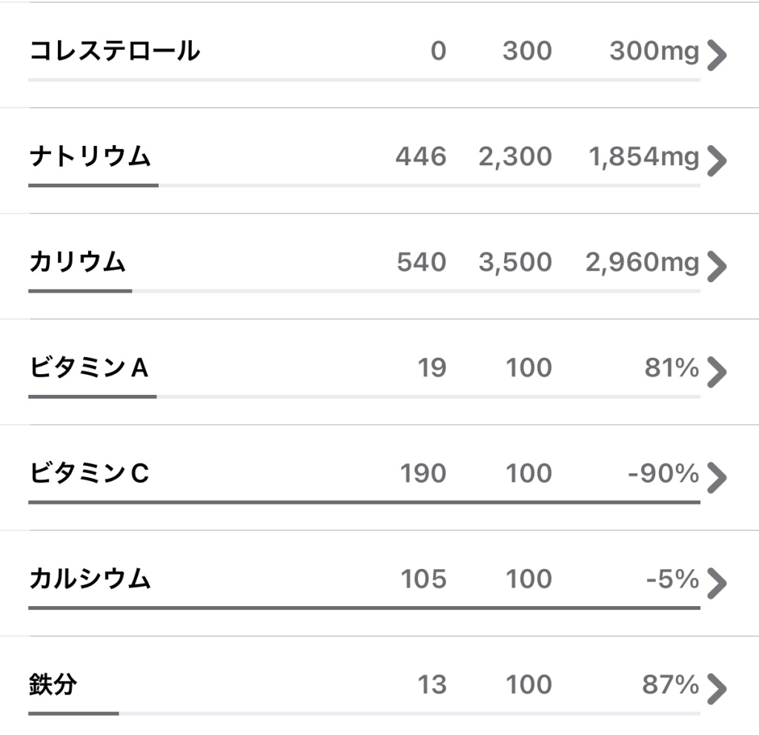Click the 鉄分 progress bar
The width and height of the screenshot is (759, 735).
tap(363, 714)
